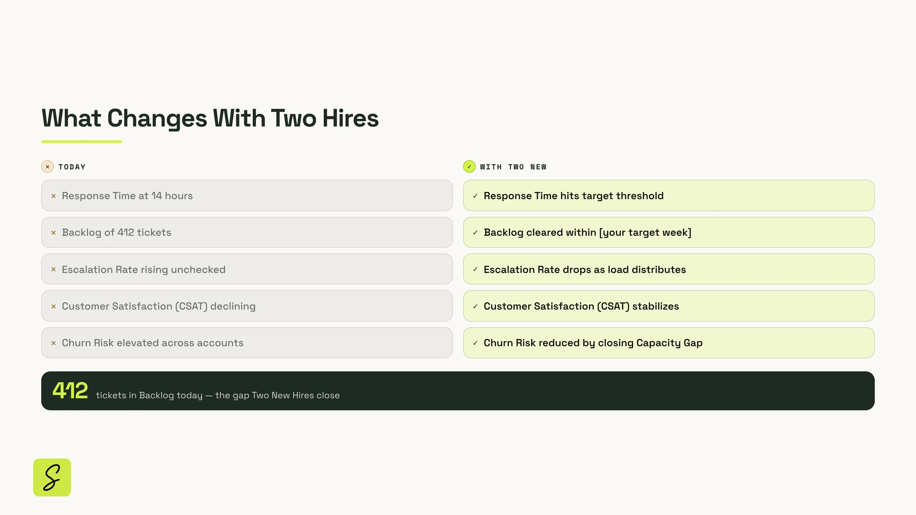Click the orange X circle beside TODAY
Viewport: 916px width, 515px height.
pyautogui.click(x=47, y=167)
